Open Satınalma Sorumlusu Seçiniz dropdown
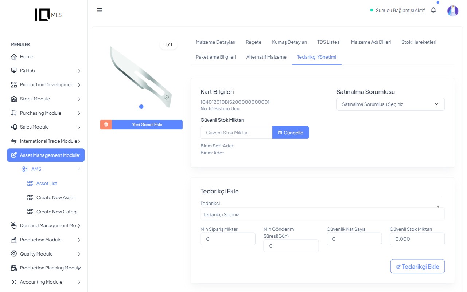The width and height of the screenshot is (467, 292). (390, 104)
